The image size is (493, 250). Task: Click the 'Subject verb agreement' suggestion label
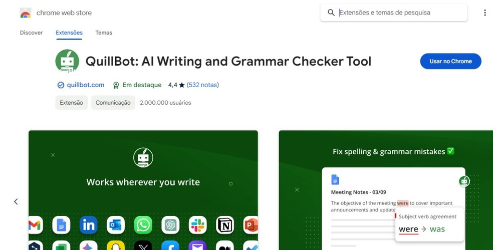tap(427, 216)
